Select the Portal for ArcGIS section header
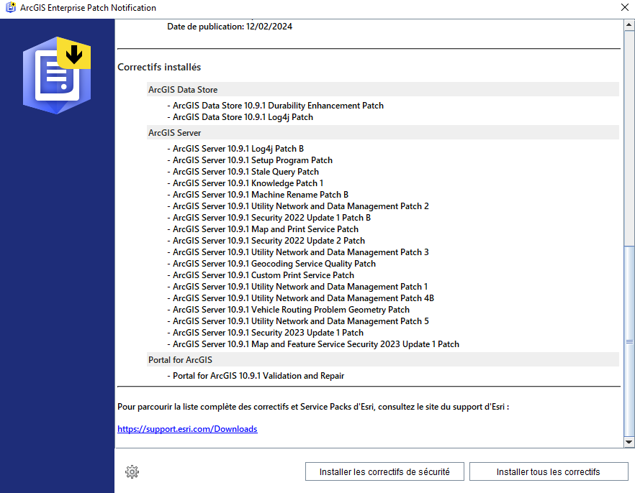 [x=383, y=359]
